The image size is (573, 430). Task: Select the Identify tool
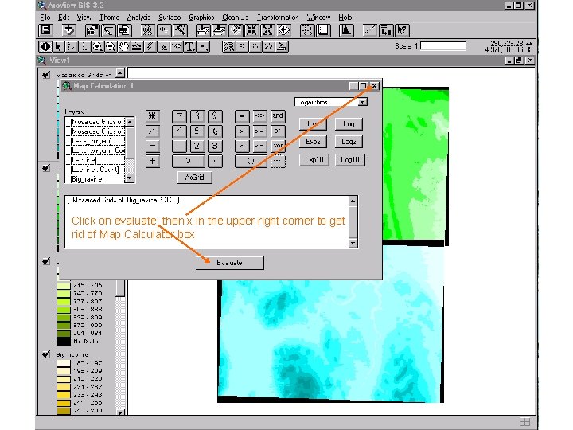[45, 46]
